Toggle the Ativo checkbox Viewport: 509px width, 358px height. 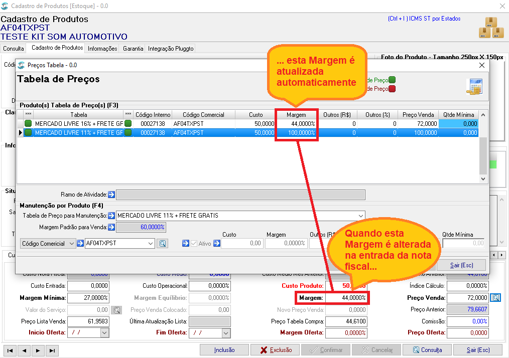[194, 244]
